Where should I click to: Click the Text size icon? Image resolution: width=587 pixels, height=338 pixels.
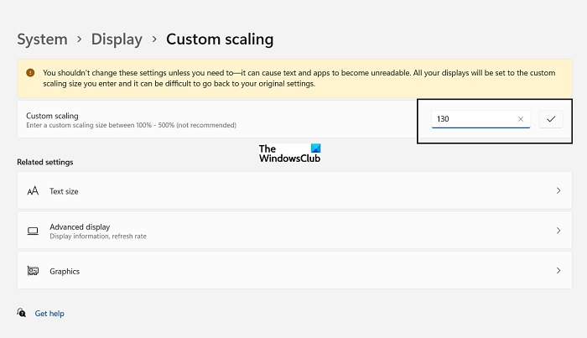[x=33, y=191]
